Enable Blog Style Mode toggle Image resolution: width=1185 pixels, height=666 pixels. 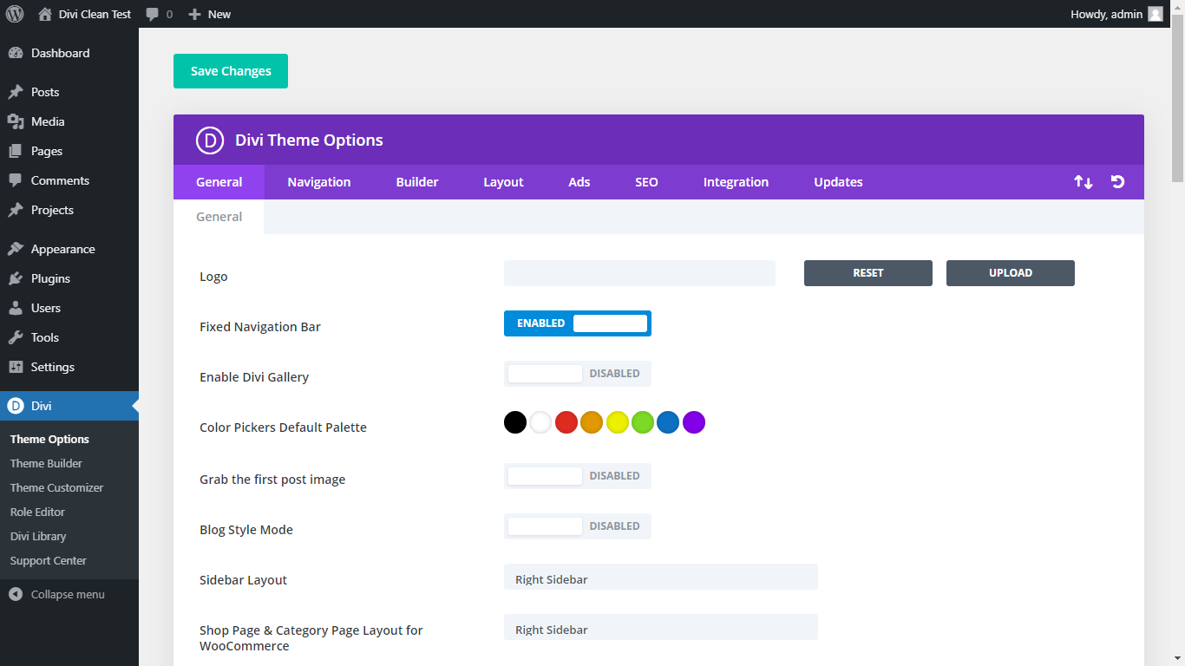(x=578, y=526)
